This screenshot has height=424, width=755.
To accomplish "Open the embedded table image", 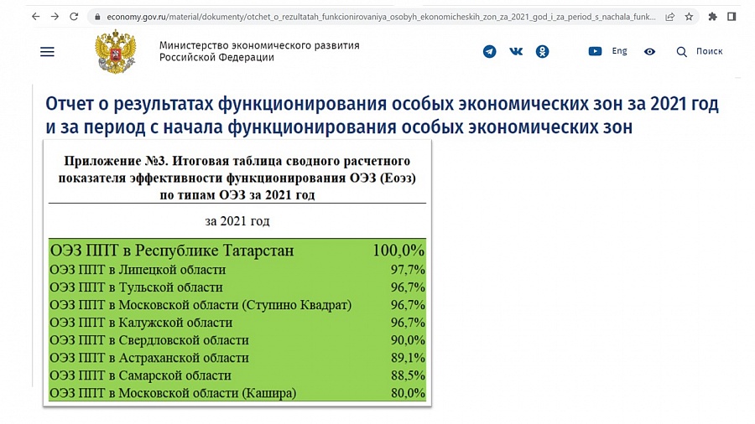I will coord(237,273).
